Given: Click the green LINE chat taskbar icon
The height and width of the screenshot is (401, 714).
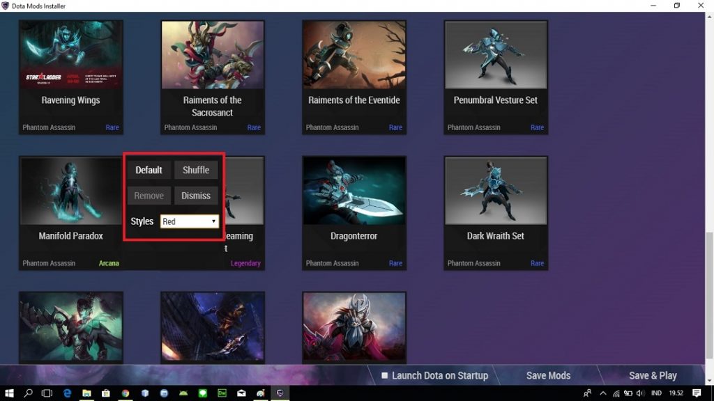Looking at the screenshot, I should [x=203, y=393].
